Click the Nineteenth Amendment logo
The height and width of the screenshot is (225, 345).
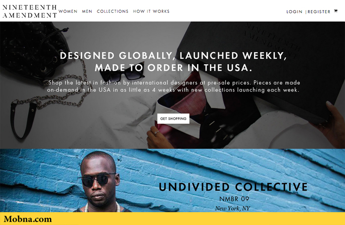click(30, 11)
